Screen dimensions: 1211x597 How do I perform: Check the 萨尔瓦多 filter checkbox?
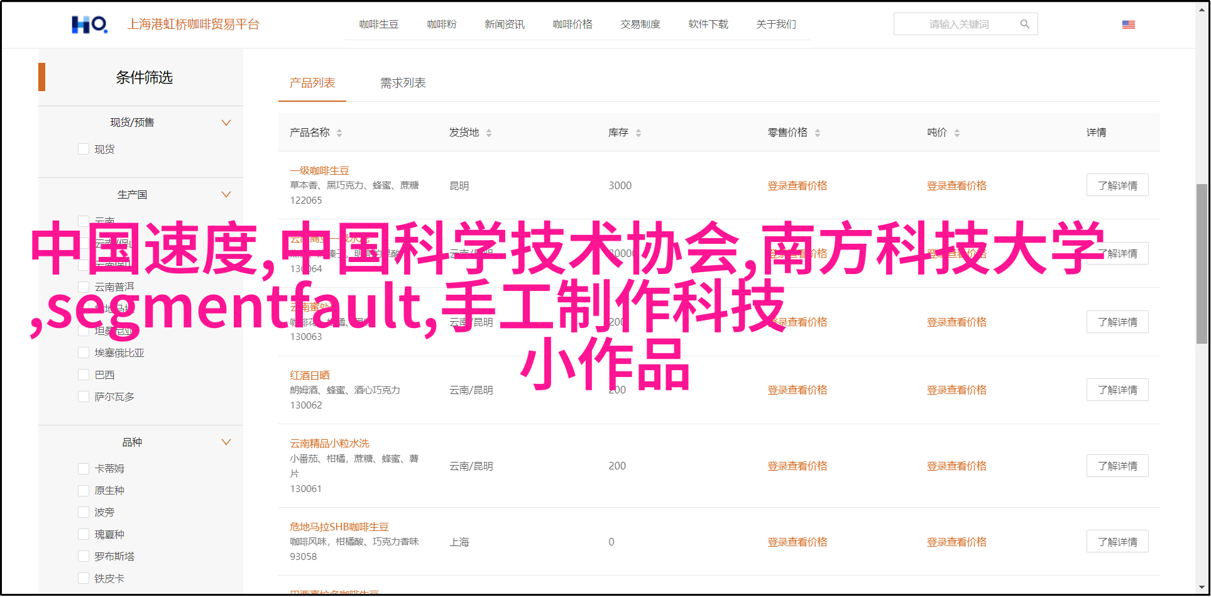[x=83, y=397]
